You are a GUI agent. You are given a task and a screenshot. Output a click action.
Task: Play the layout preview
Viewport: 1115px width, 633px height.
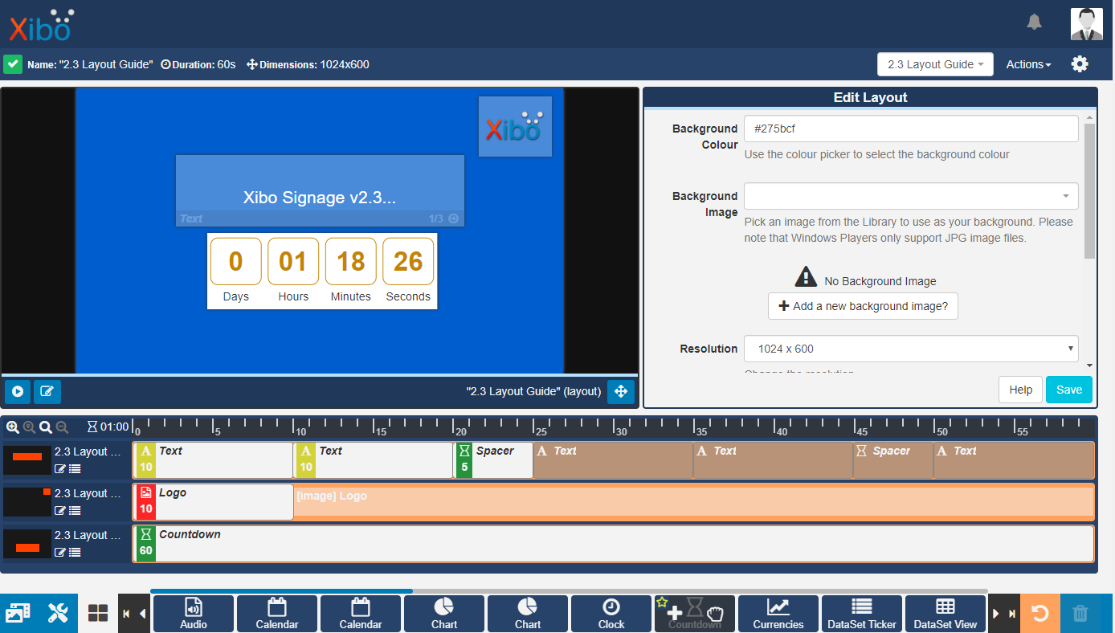tap(18, 392)
